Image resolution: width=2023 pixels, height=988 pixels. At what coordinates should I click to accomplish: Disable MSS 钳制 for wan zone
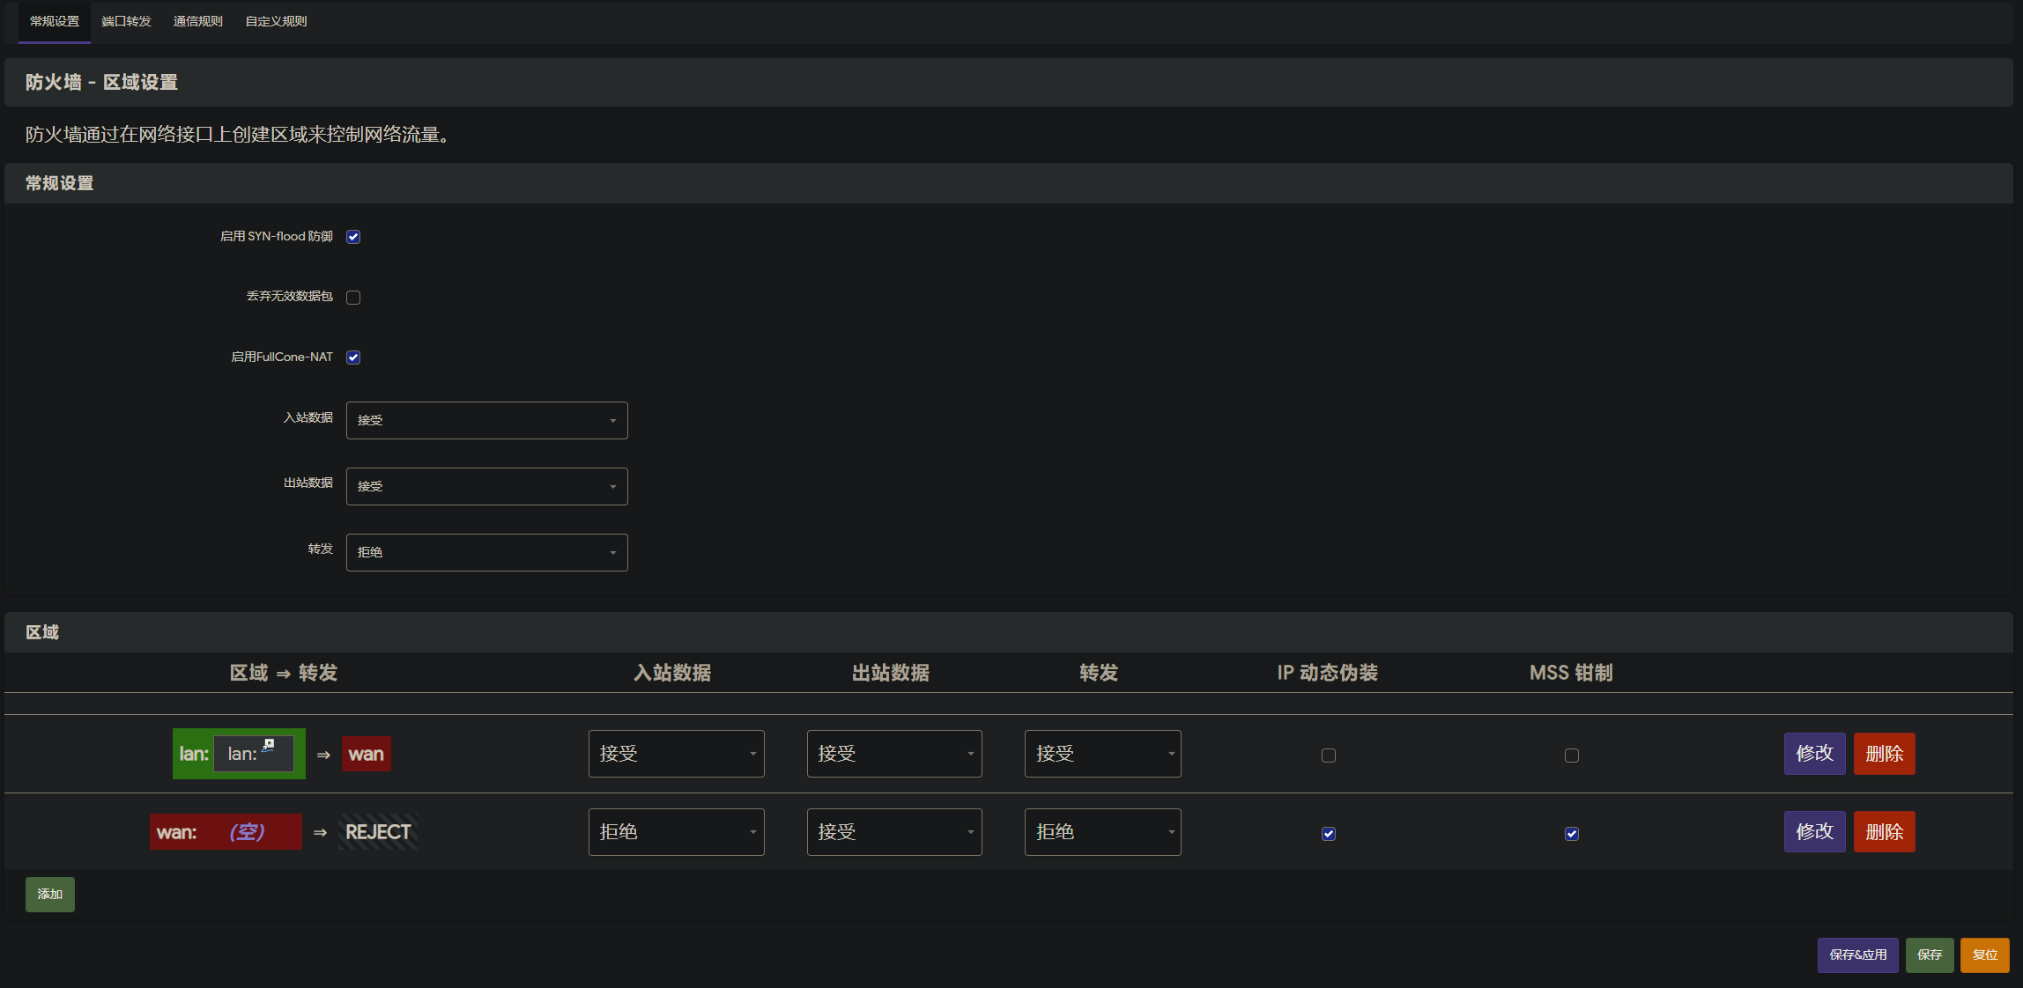(x=1572, y=834)
